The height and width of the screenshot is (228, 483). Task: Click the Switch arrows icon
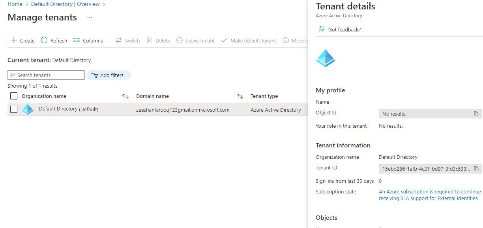click(119, 40)
